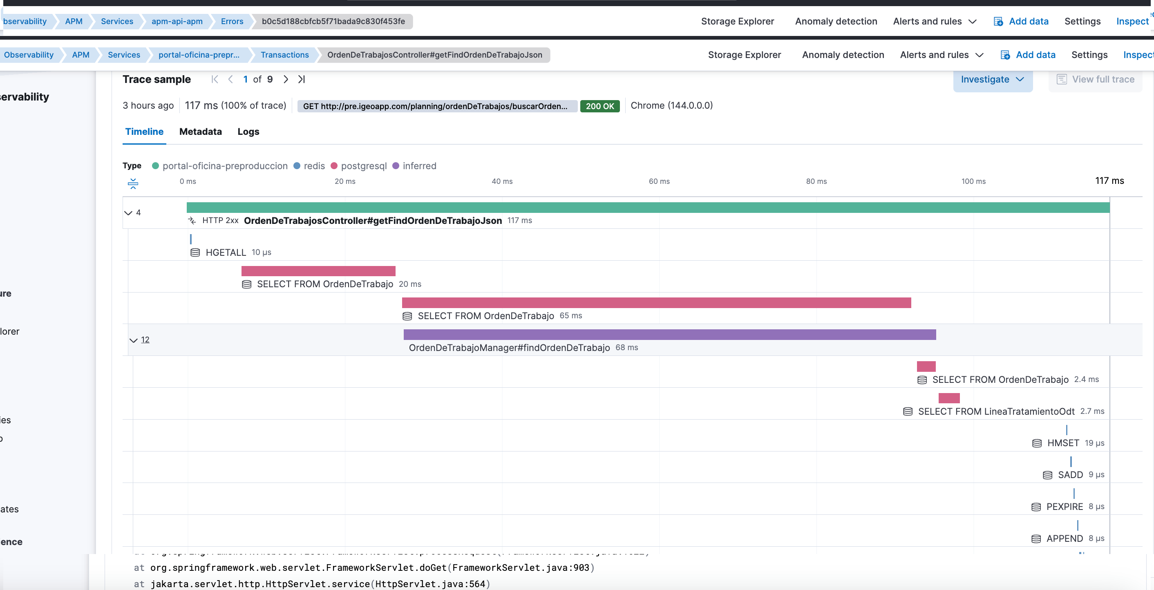The height and width of the screenshot is (590, 1154).
Task: Click the OrdenDeTrabajoManager#findOrdenDeTrabajo label
Action: coord(509,348)
